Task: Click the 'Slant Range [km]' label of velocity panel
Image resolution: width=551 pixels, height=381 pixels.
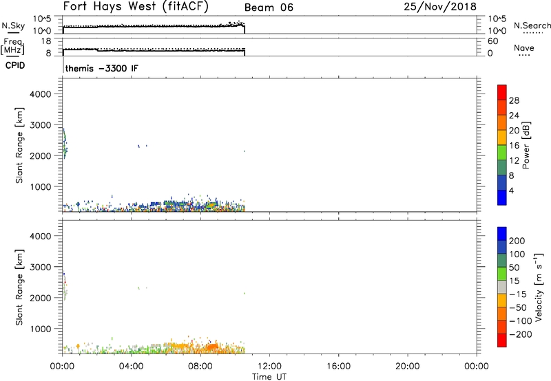Action: pos(19,287)
